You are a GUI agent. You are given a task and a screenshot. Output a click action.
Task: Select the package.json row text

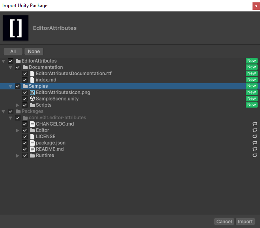(51, 143)
